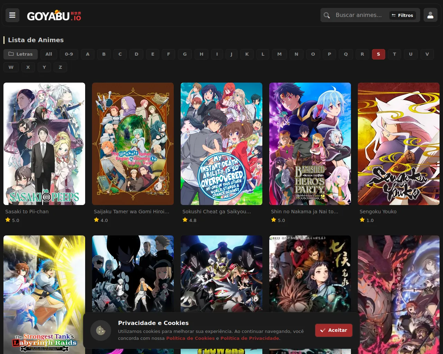Select letter I in anime list

pyautogui.click(x=217, y=54)
